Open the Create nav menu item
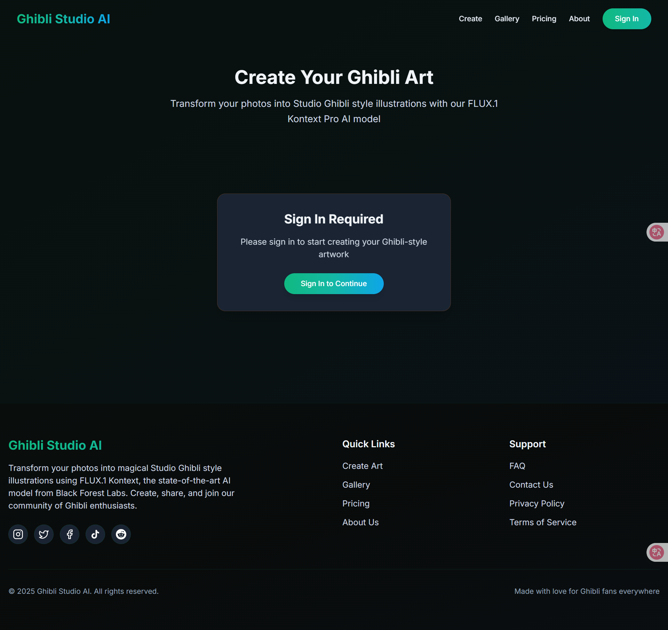 [470, 19]
